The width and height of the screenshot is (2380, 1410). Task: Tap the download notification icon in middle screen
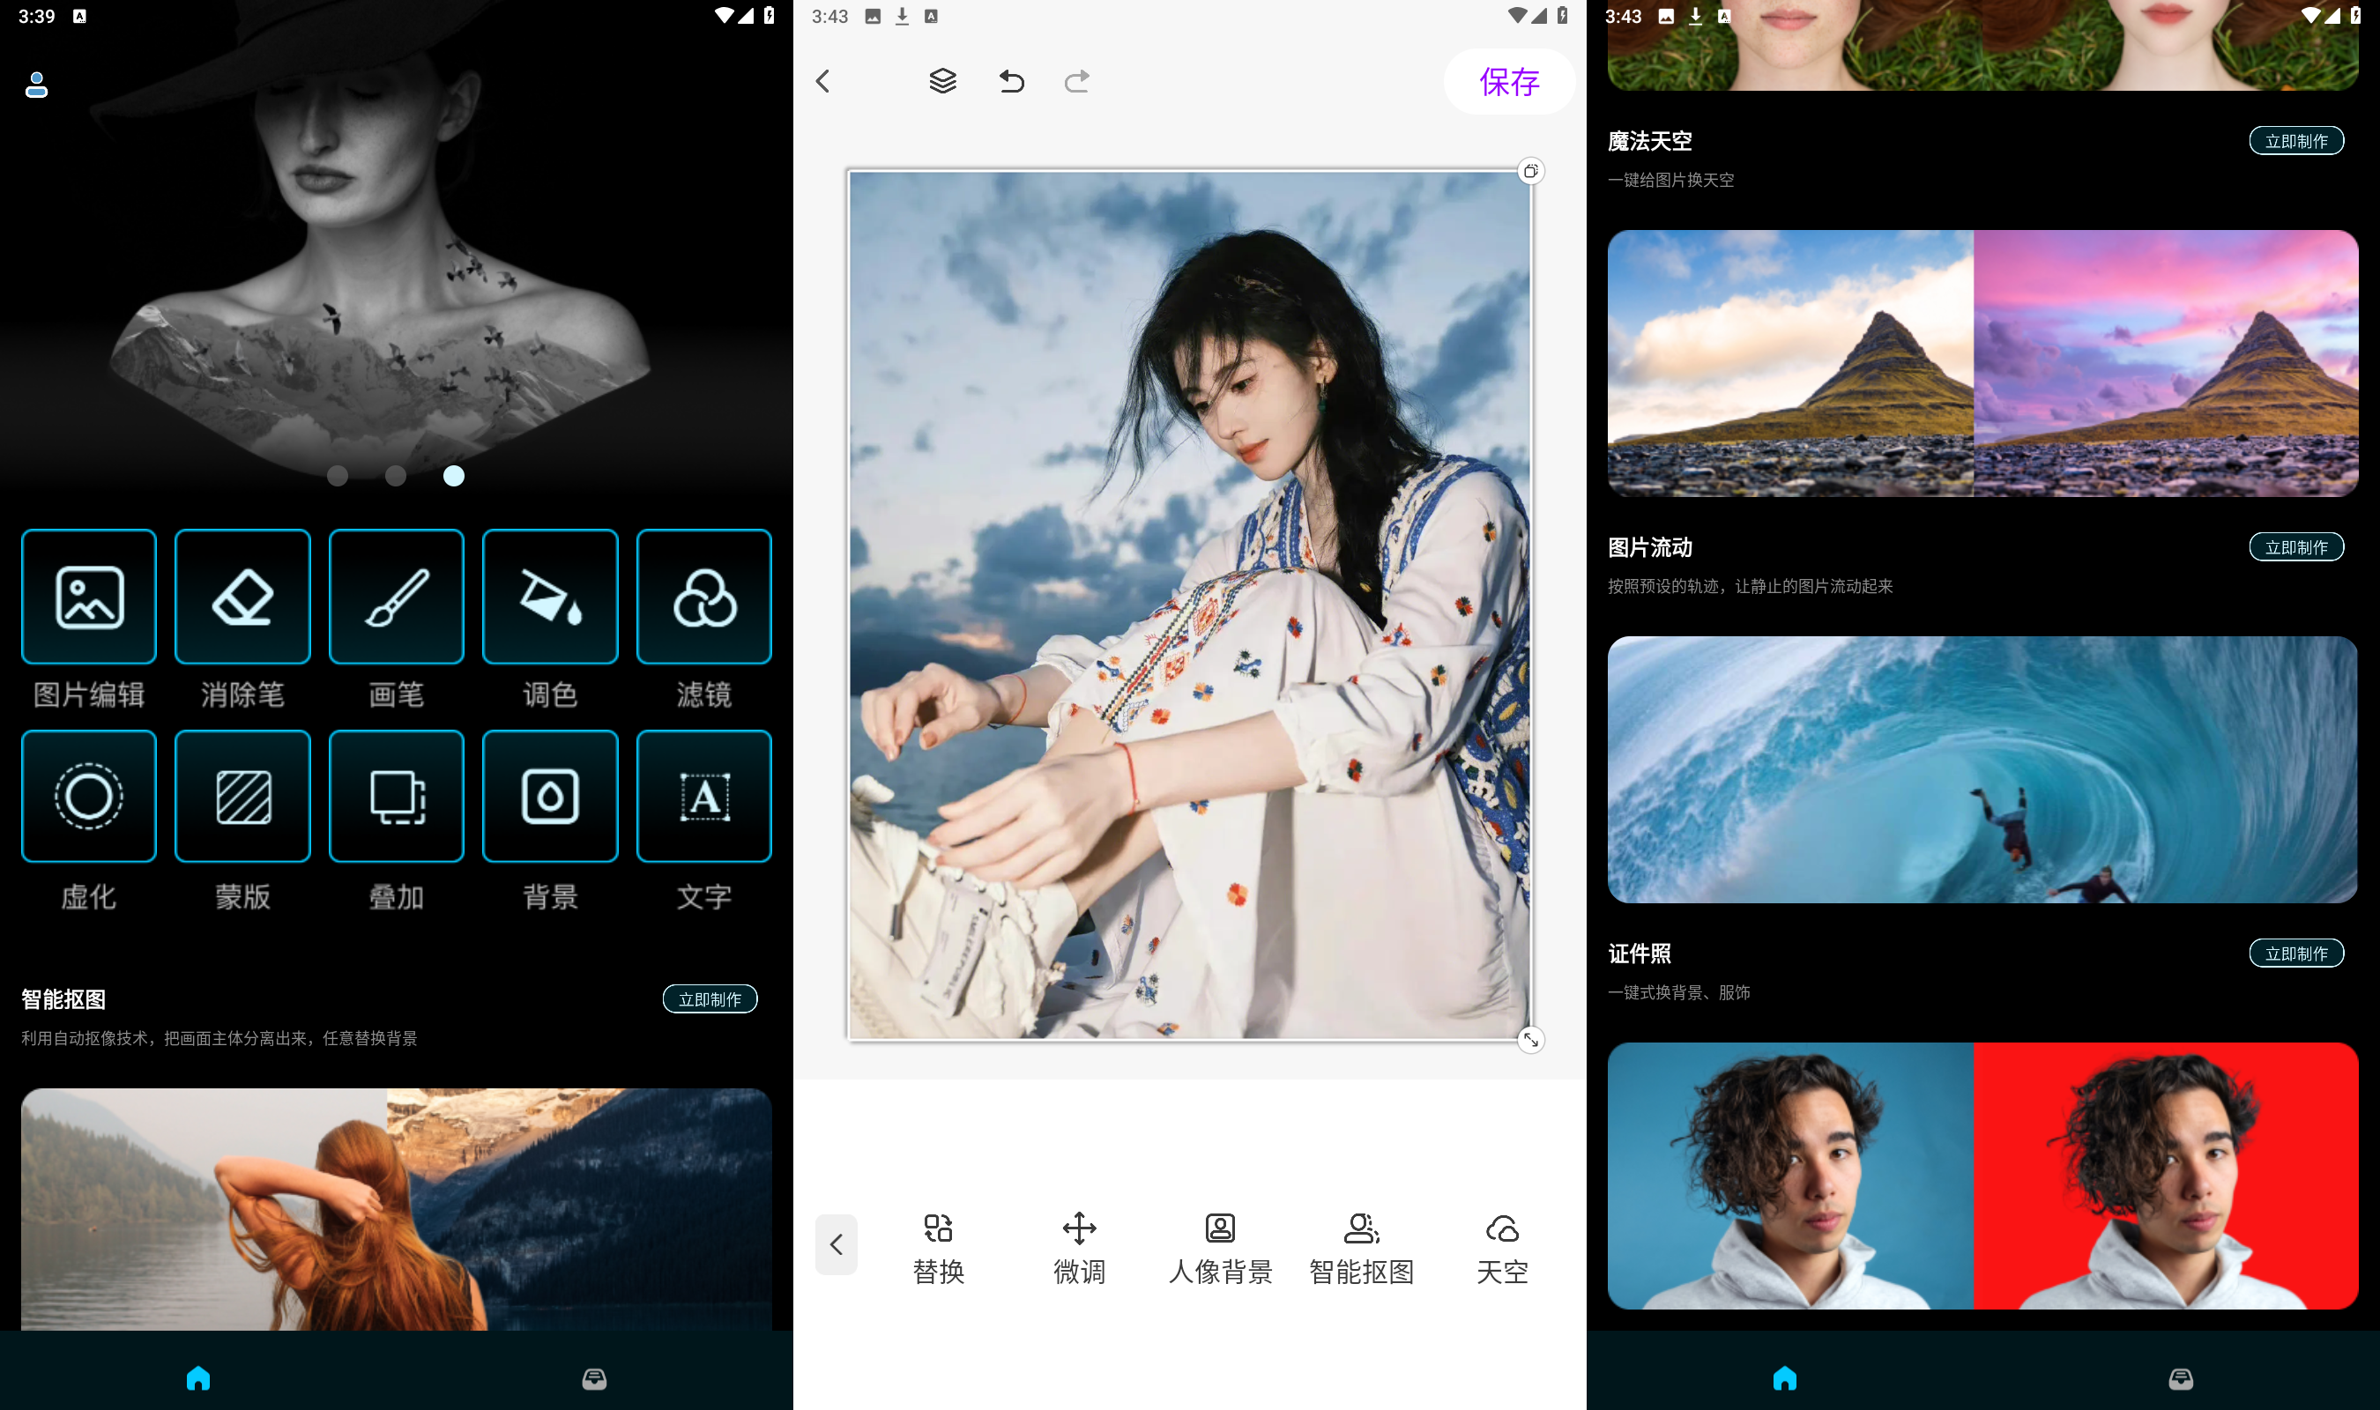click(902, 16)
